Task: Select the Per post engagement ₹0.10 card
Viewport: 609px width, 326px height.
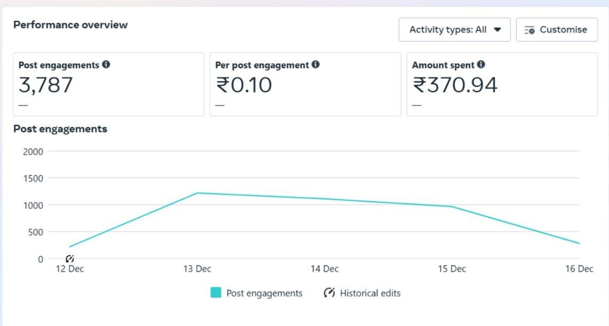Action: (x=305, y=84)
